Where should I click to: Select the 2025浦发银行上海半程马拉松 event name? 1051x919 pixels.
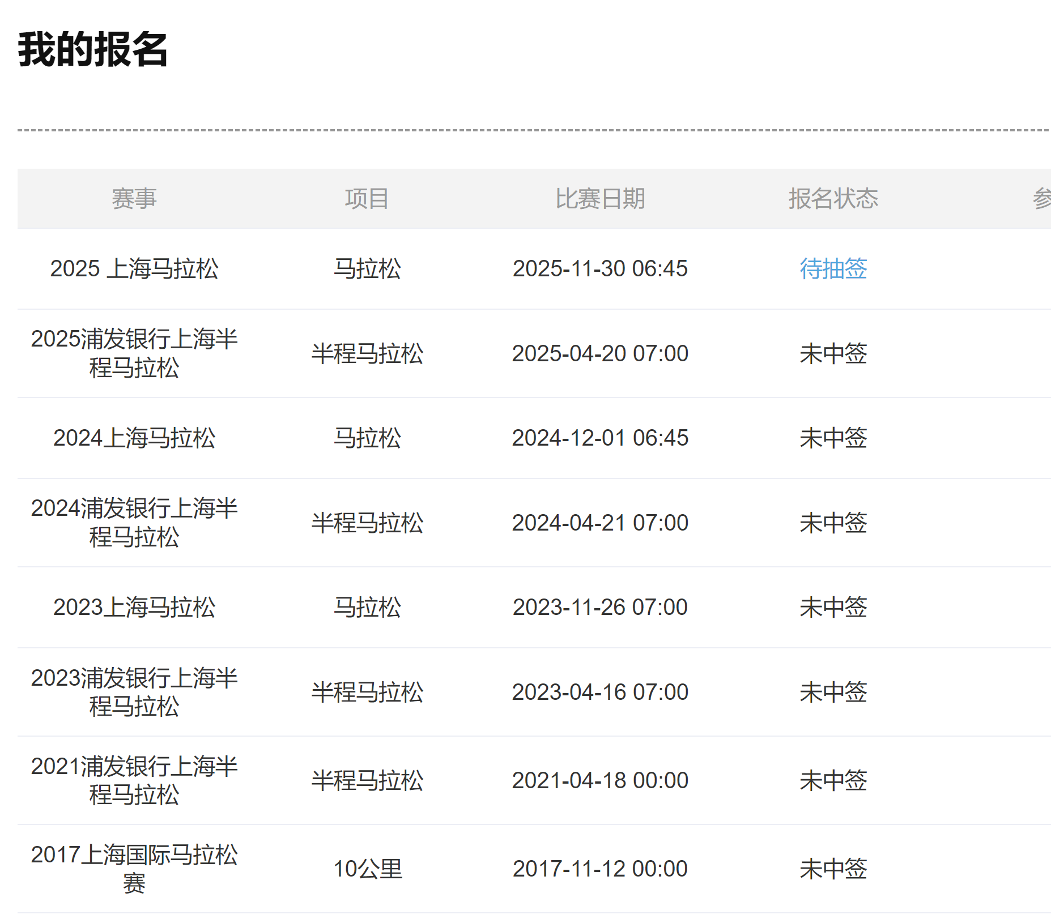click(134, 353)
